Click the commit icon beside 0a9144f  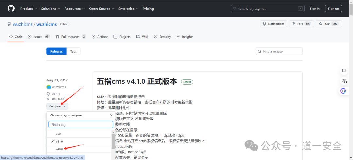(48, 99)
